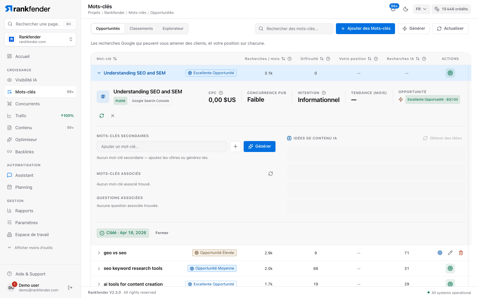Expand the ai tools for content creation row

coord(99,284)
